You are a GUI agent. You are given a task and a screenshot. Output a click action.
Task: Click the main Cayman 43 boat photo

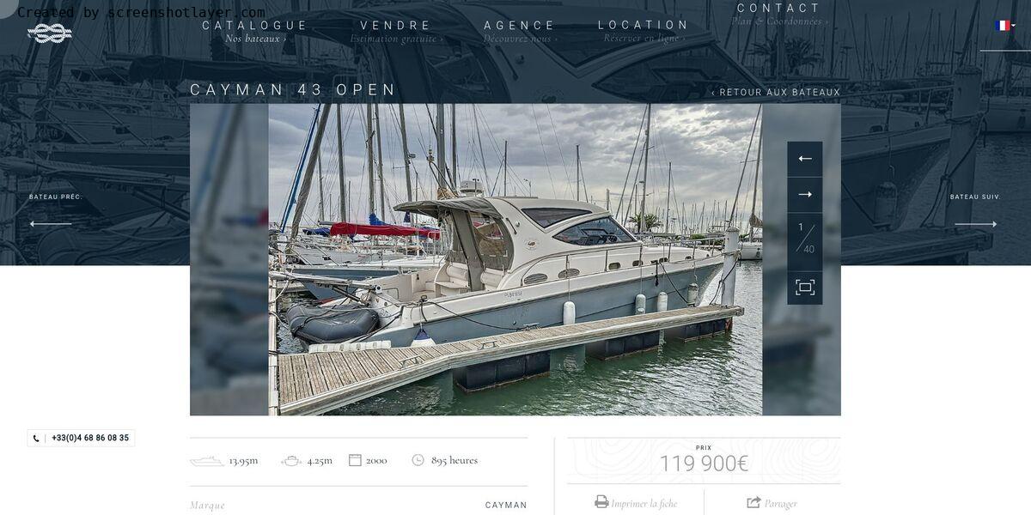pos(515,260)
